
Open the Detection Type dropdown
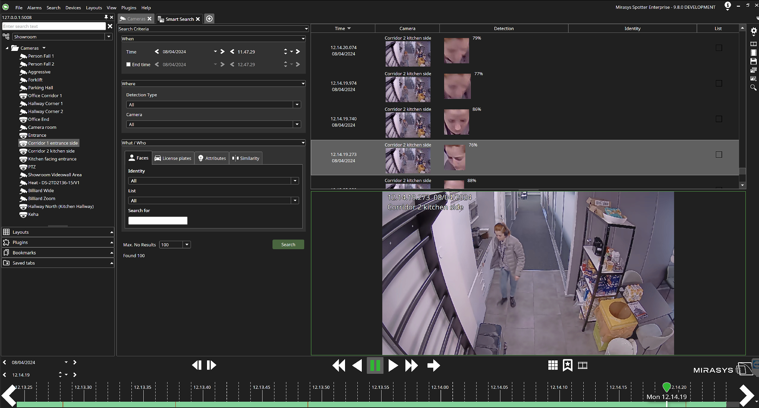(x=297, y=105)
